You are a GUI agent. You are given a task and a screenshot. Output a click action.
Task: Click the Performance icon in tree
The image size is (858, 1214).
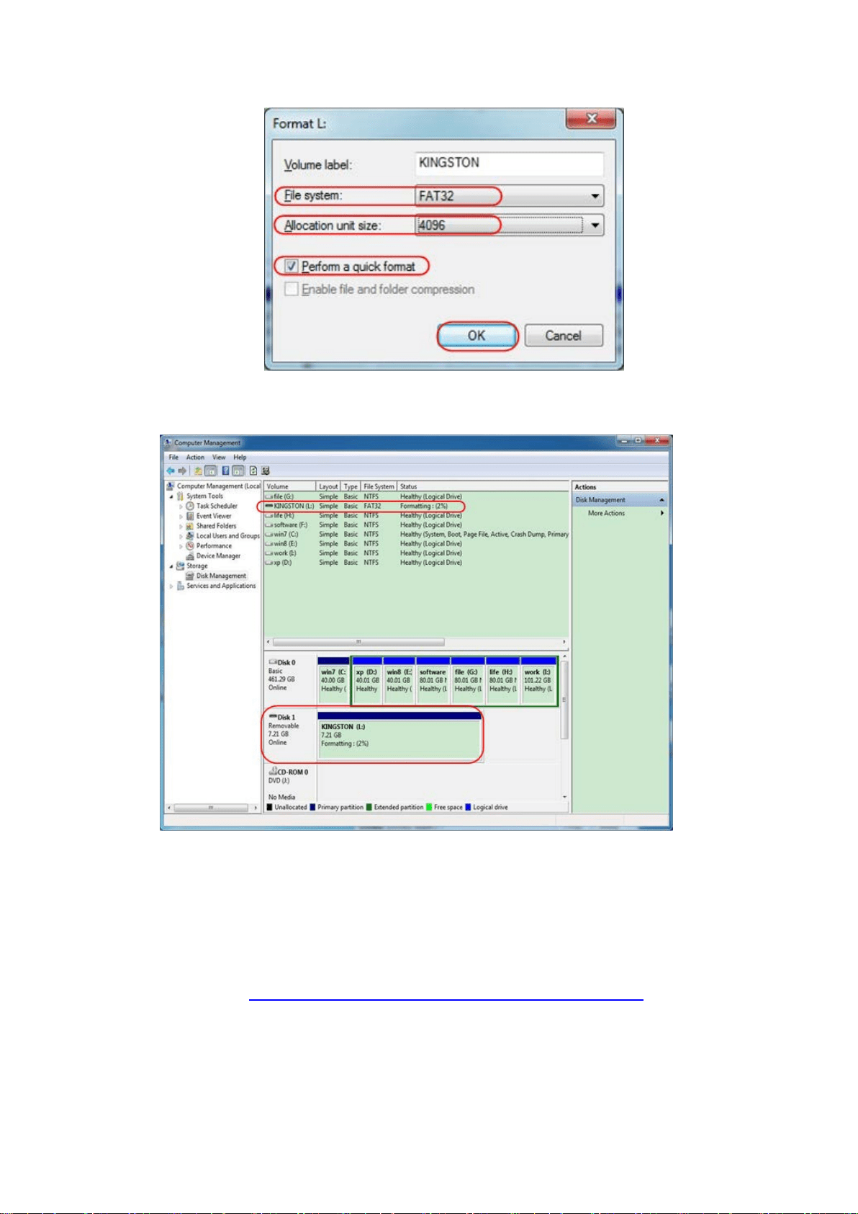(190, 546)
